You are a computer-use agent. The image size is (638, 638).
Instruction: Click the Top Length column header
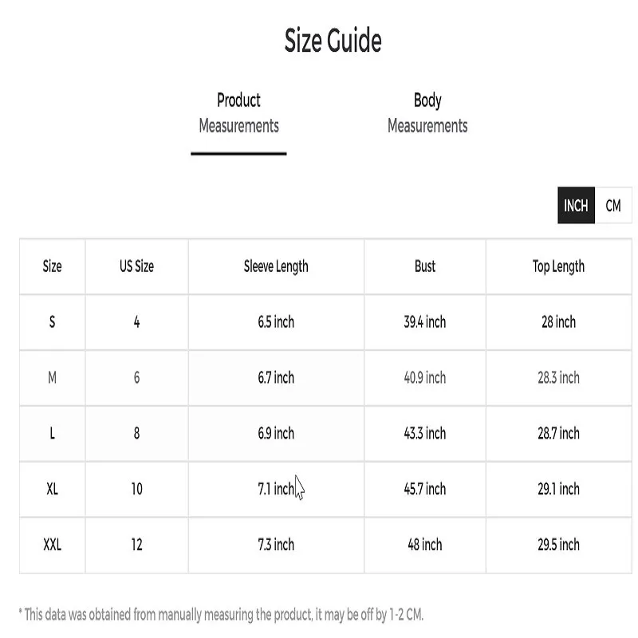[559, 266]
